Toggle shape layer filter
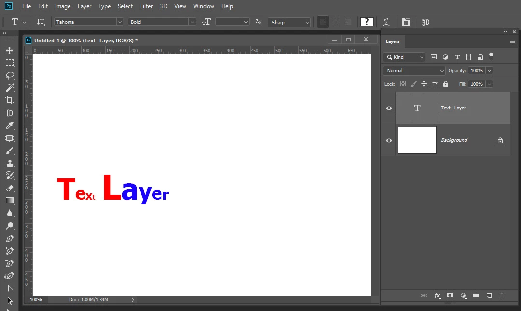Viewport: 521px width, 311px height. (468, 57)
